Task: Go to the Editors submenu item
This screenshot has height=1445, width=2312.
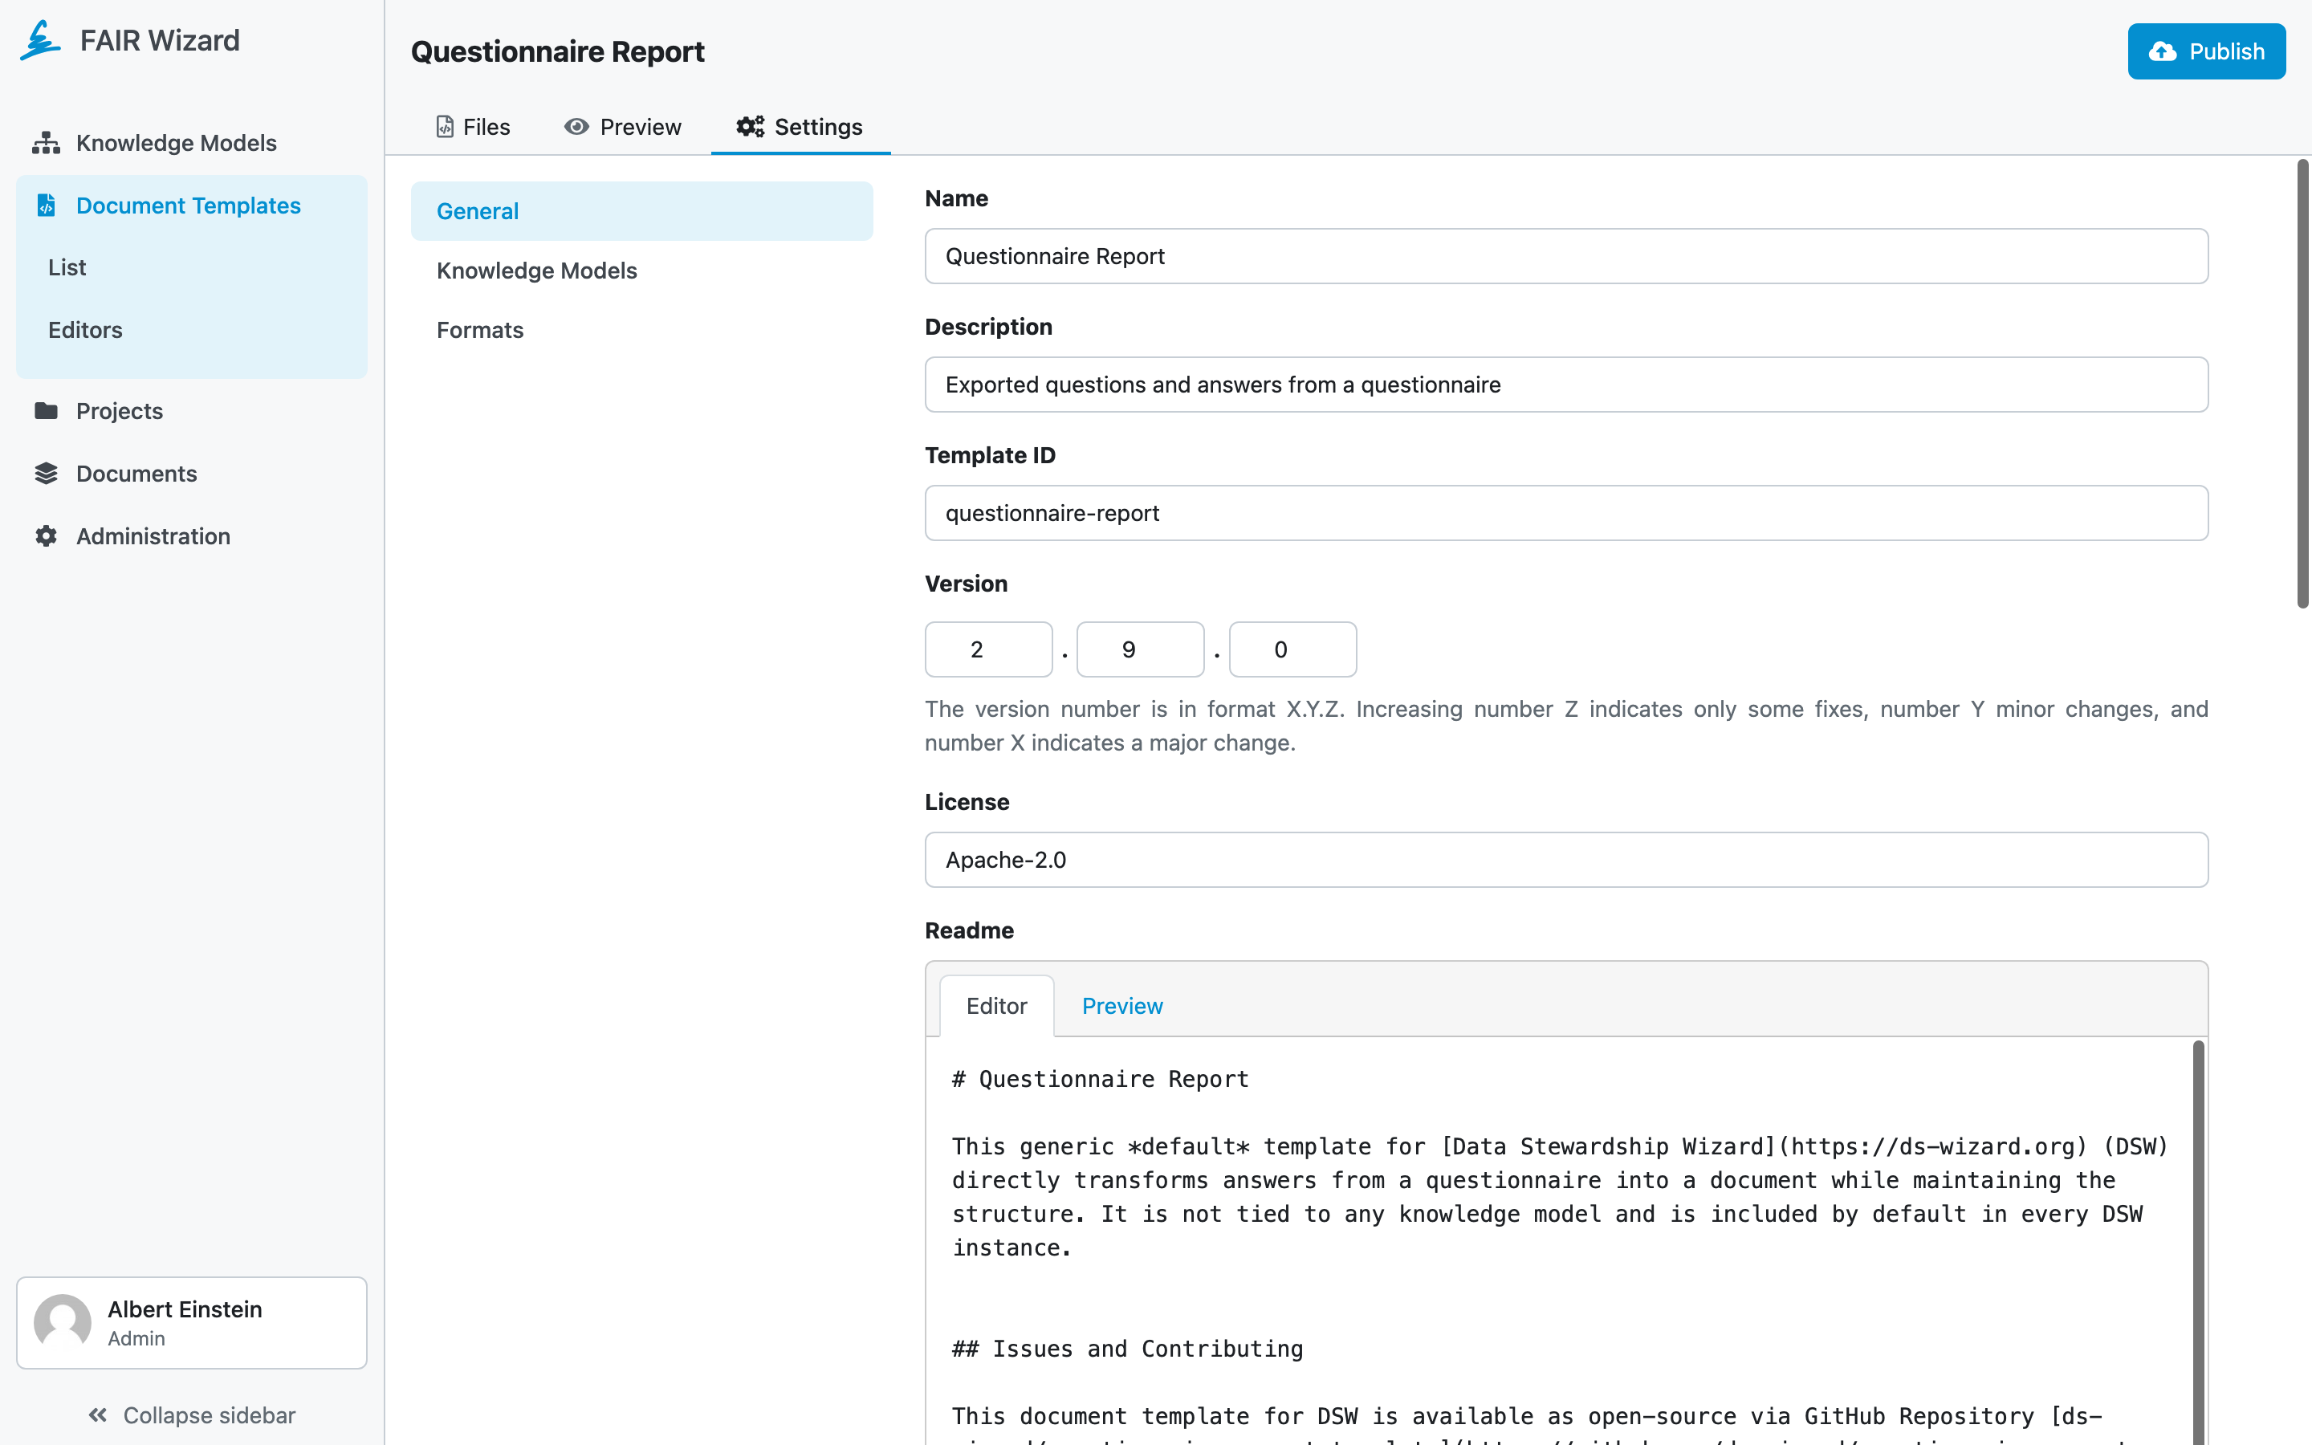Action: (85, 330)
